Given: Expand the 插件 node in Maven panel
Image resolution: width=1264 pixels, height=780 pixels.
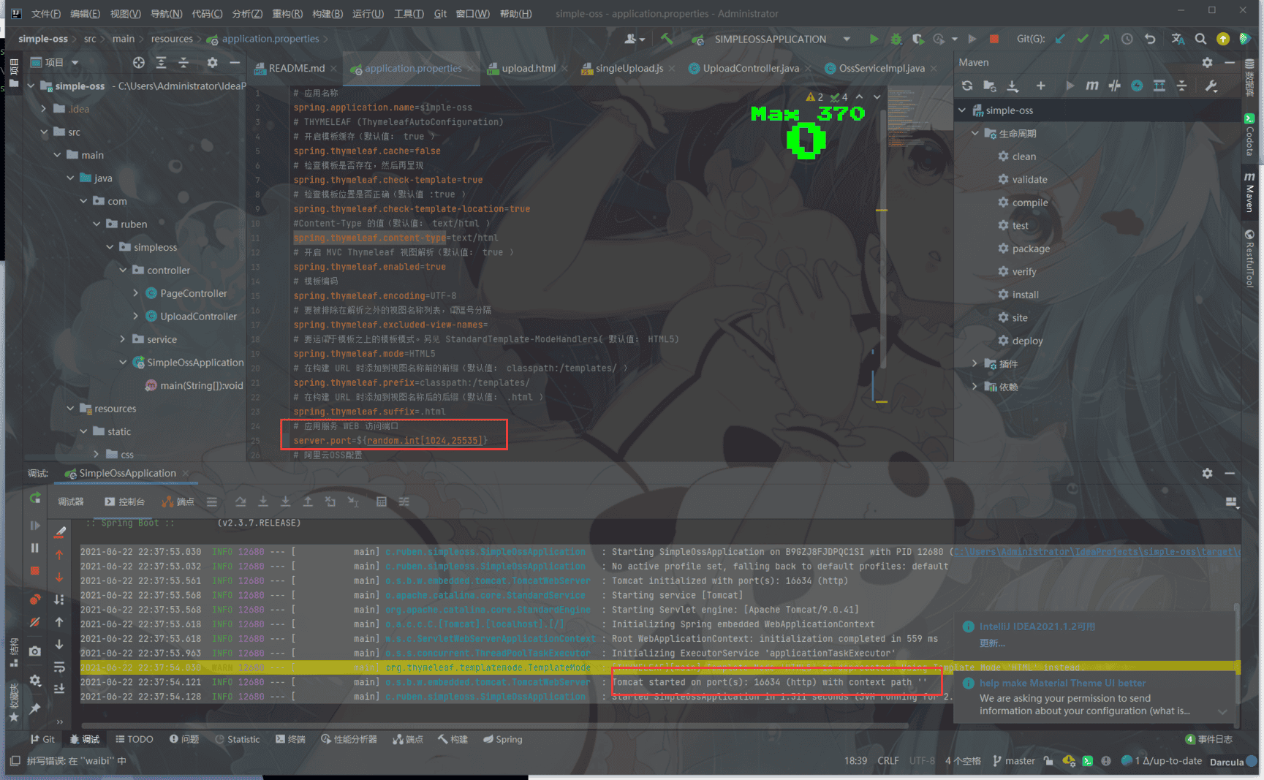Looking at the screenshot, I should click(975, 363).
